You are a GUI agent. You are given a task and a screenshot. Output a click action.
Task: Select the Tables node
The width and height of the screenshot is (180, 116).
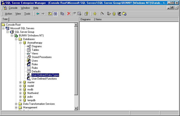point(35,50)
